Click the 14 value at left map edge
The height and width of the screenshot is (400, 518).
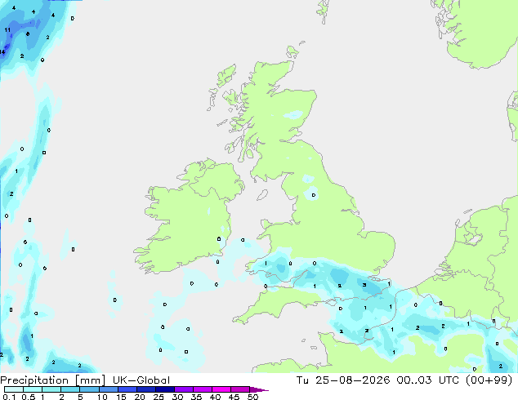[x=2, y=51]
